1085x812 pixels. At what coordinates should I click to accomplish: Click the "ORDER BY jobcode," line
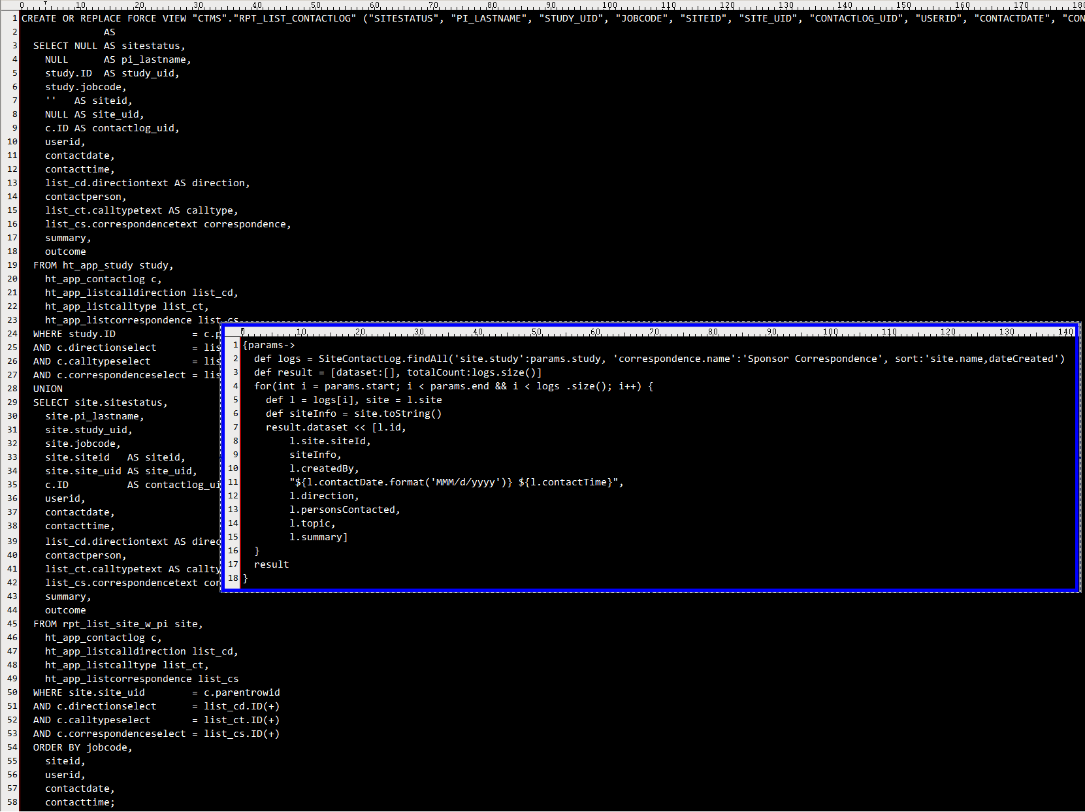[x=83, y=747]
